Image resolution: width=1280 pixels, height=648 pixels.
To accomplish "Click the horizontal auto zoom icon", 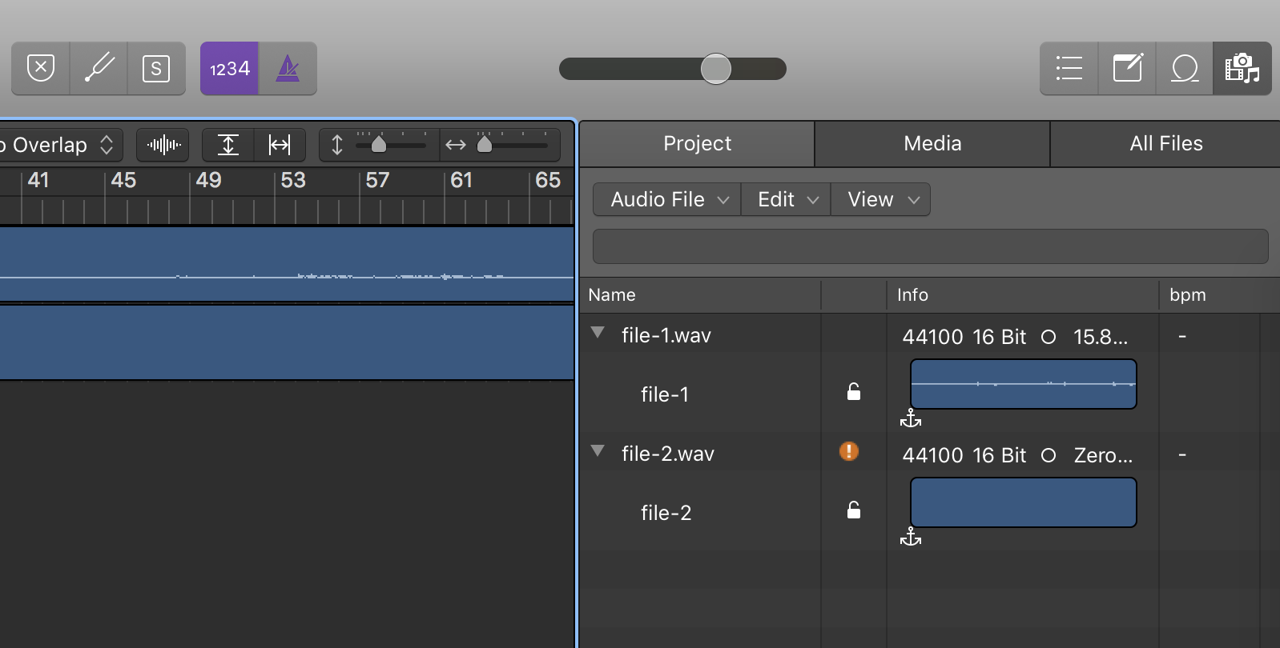I will (x=280, y=145).
